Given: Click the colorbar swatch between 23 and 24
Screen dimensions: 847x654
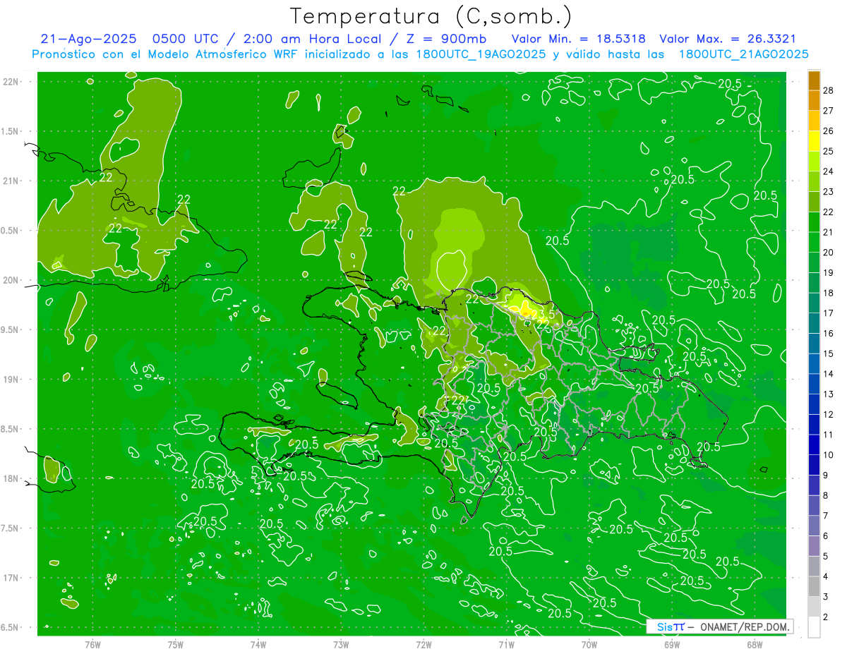Looking at the screenshot, I should coord(814,181).
